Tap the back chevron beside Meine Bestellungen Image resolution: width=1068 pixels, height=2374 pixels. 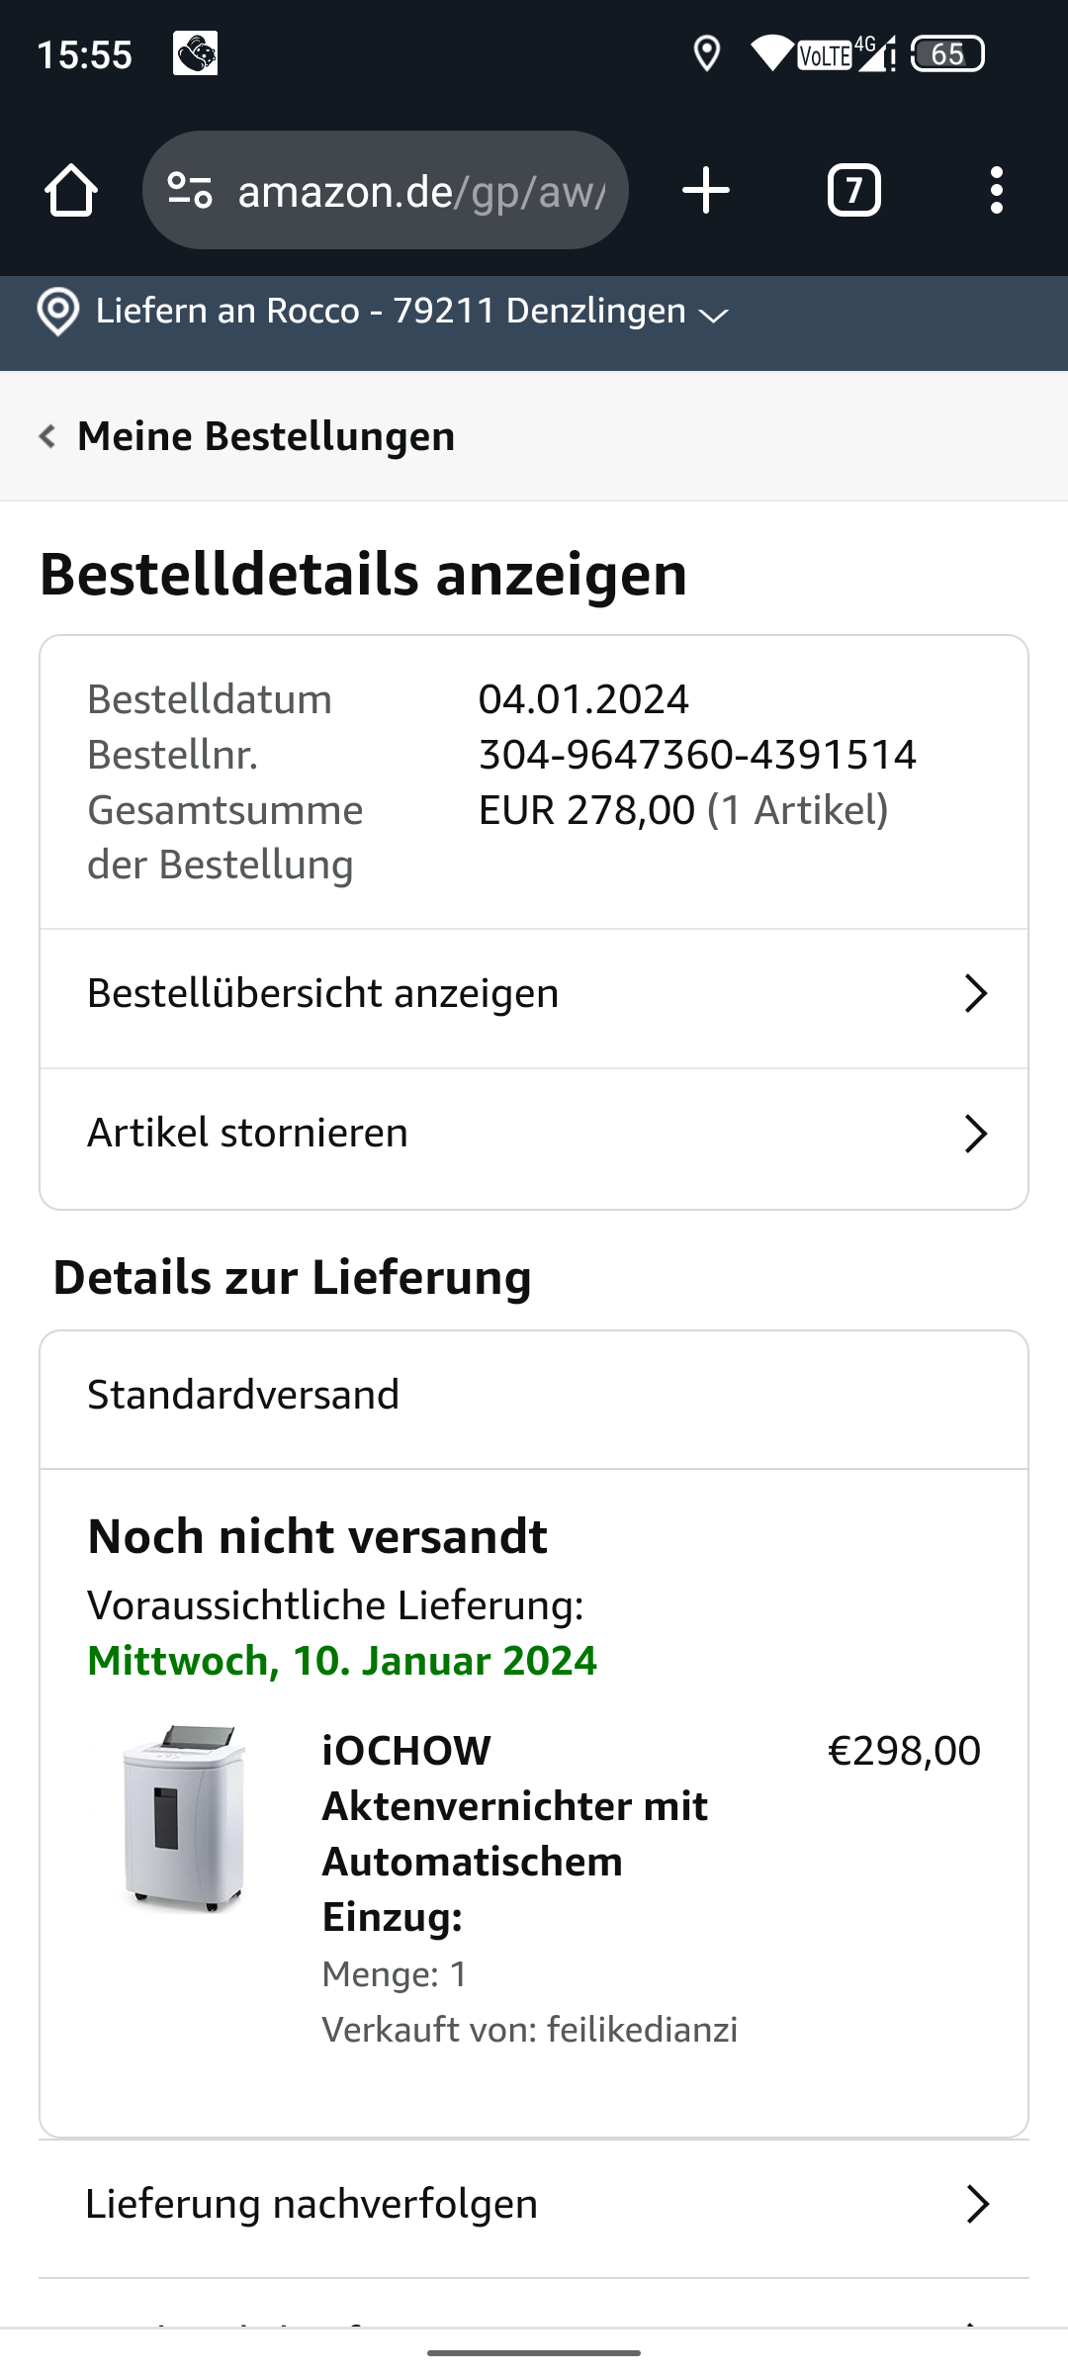pyautogui.click(x=46, y=436)
